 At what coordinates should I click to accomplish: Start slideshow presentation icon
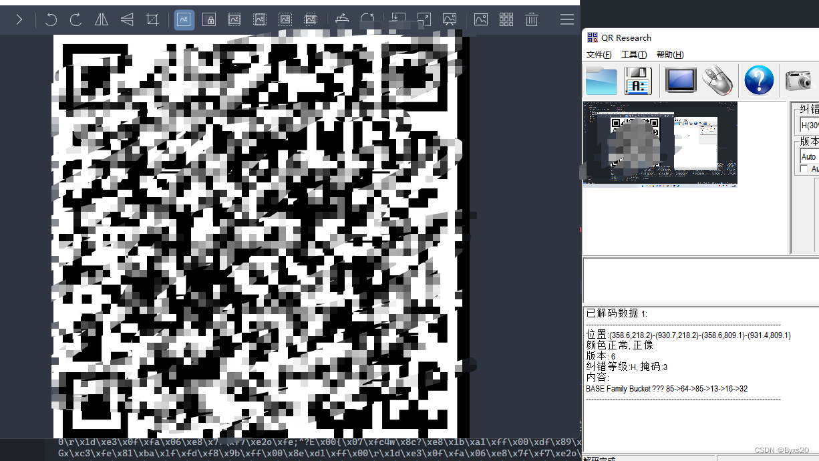point(450,19)
